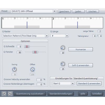Click the Offset knob

point(33,70)
